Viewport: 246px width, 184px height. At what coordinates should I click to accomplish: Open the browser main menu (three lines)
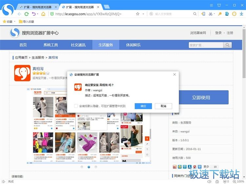[211, 5]
